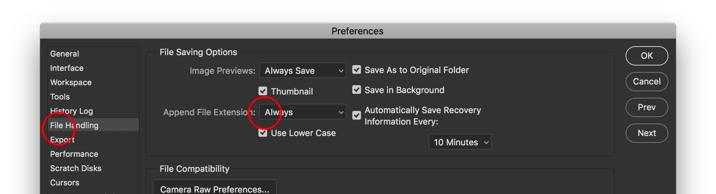Toggle Use Lower Case checkbox
The image size is (716, 194).
coord(263,133)
